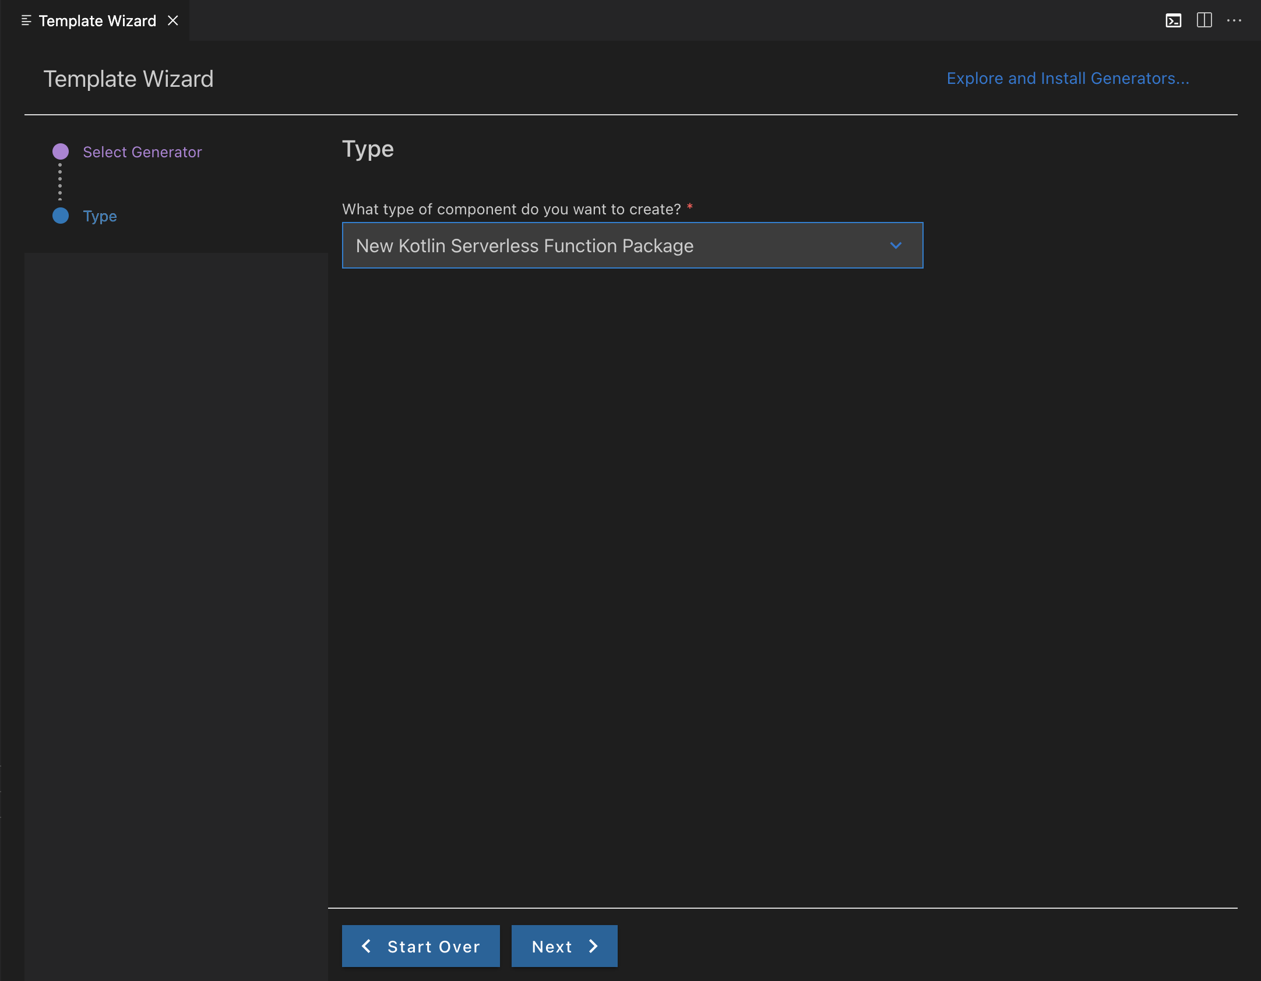
Task: Close the Template Wizard tab
Action: (173, 21)
